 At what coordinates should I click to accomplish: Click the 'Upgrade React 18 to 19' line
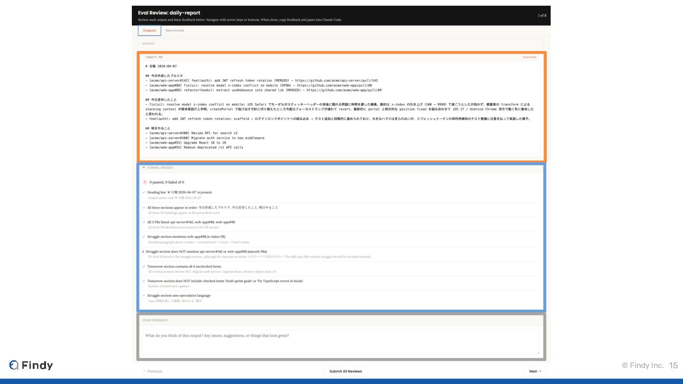point(185,143)
